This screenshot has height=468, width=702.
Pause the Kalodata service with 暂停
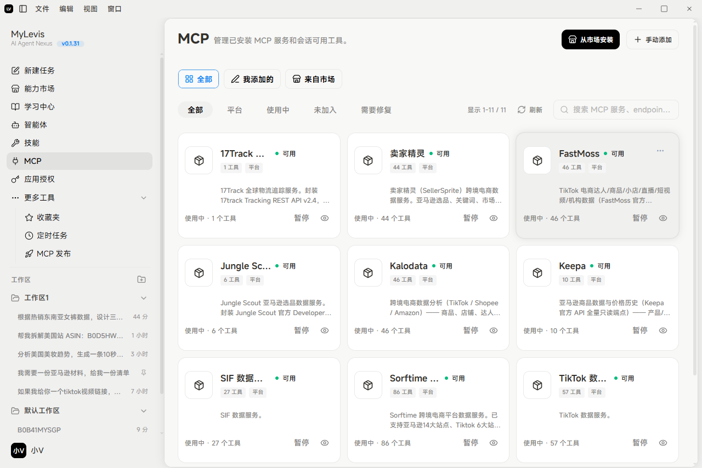(x=471, y=330)
